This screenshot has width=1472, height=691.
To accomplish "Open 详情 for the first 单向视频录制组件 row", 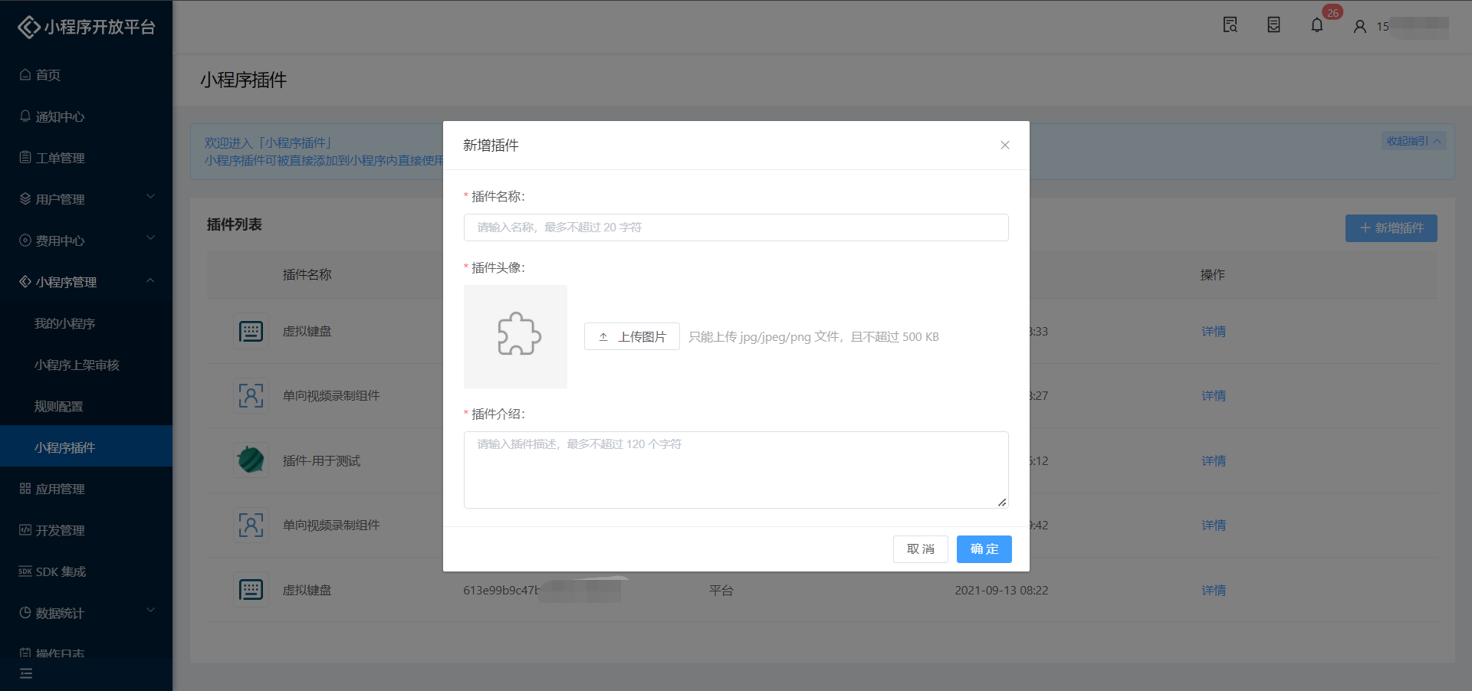I will pos(1213,396).
